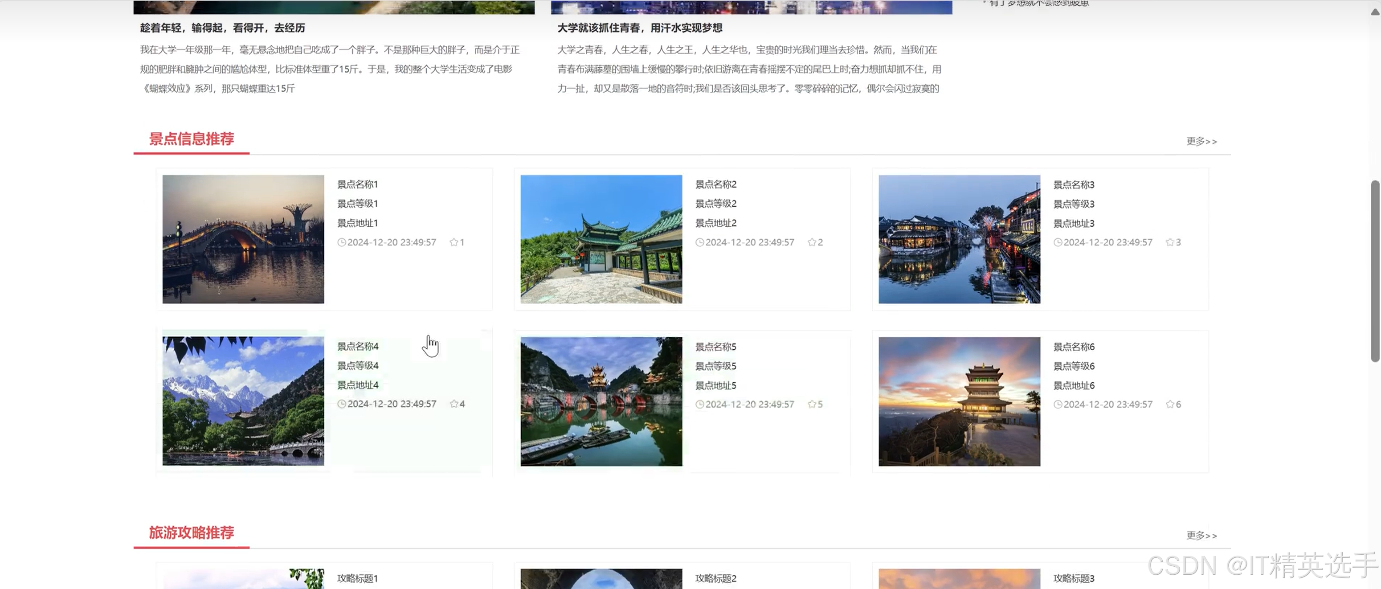
Task: Select the title 景点名称2
Action: 716,184
